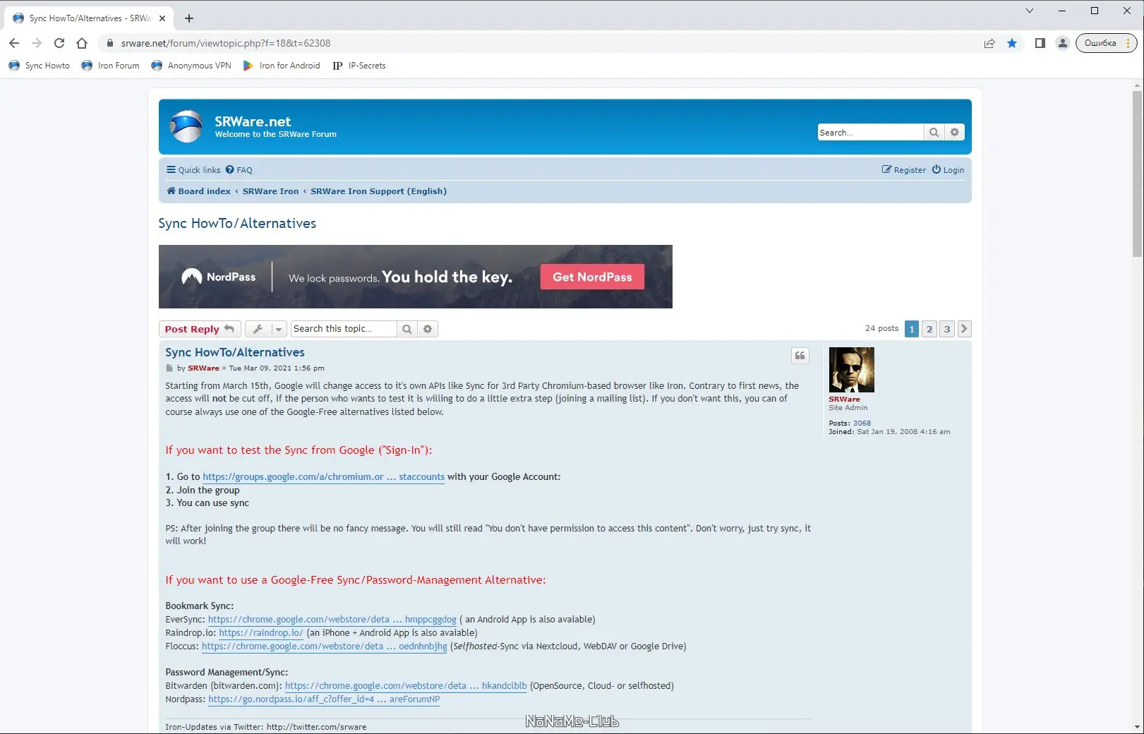Open the FAQ page
This screenshot has height=734, width=1144.
coord(239,170)
